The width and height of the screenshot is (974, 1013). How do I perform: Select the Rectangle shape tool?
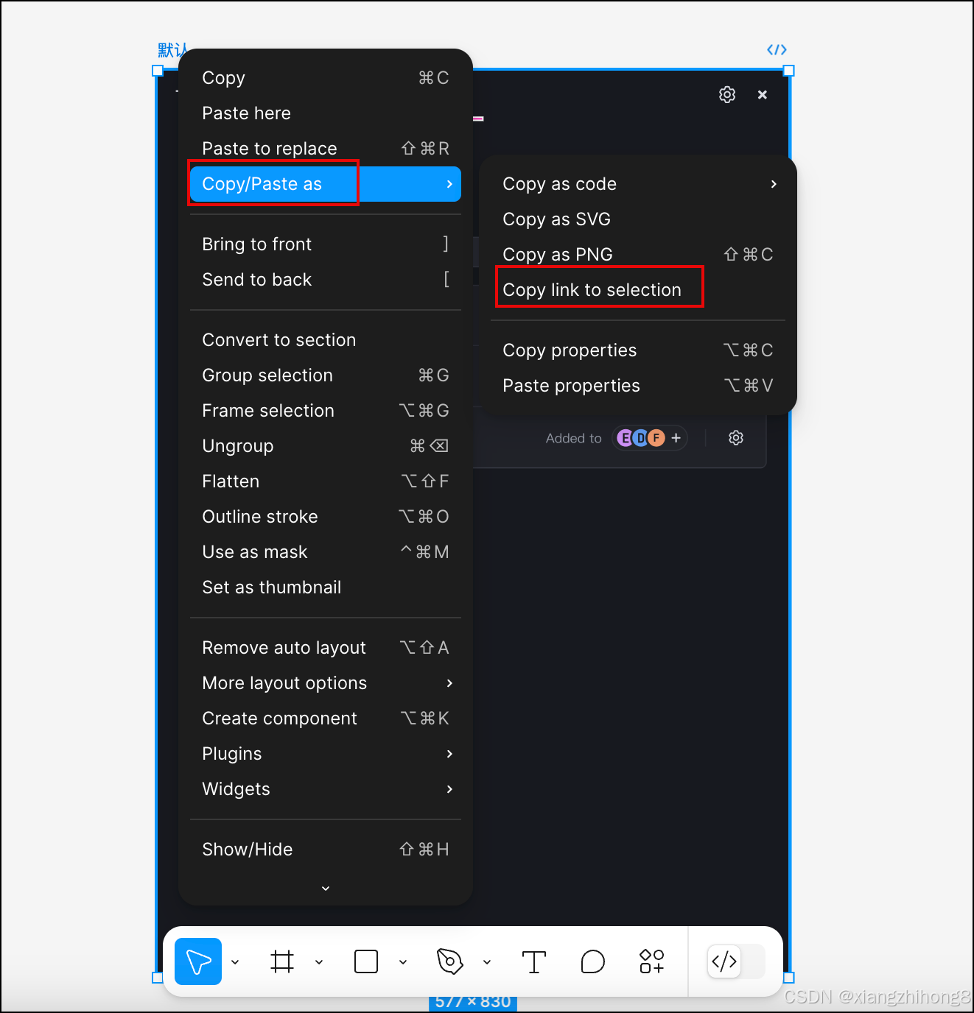tap(366, 961)
